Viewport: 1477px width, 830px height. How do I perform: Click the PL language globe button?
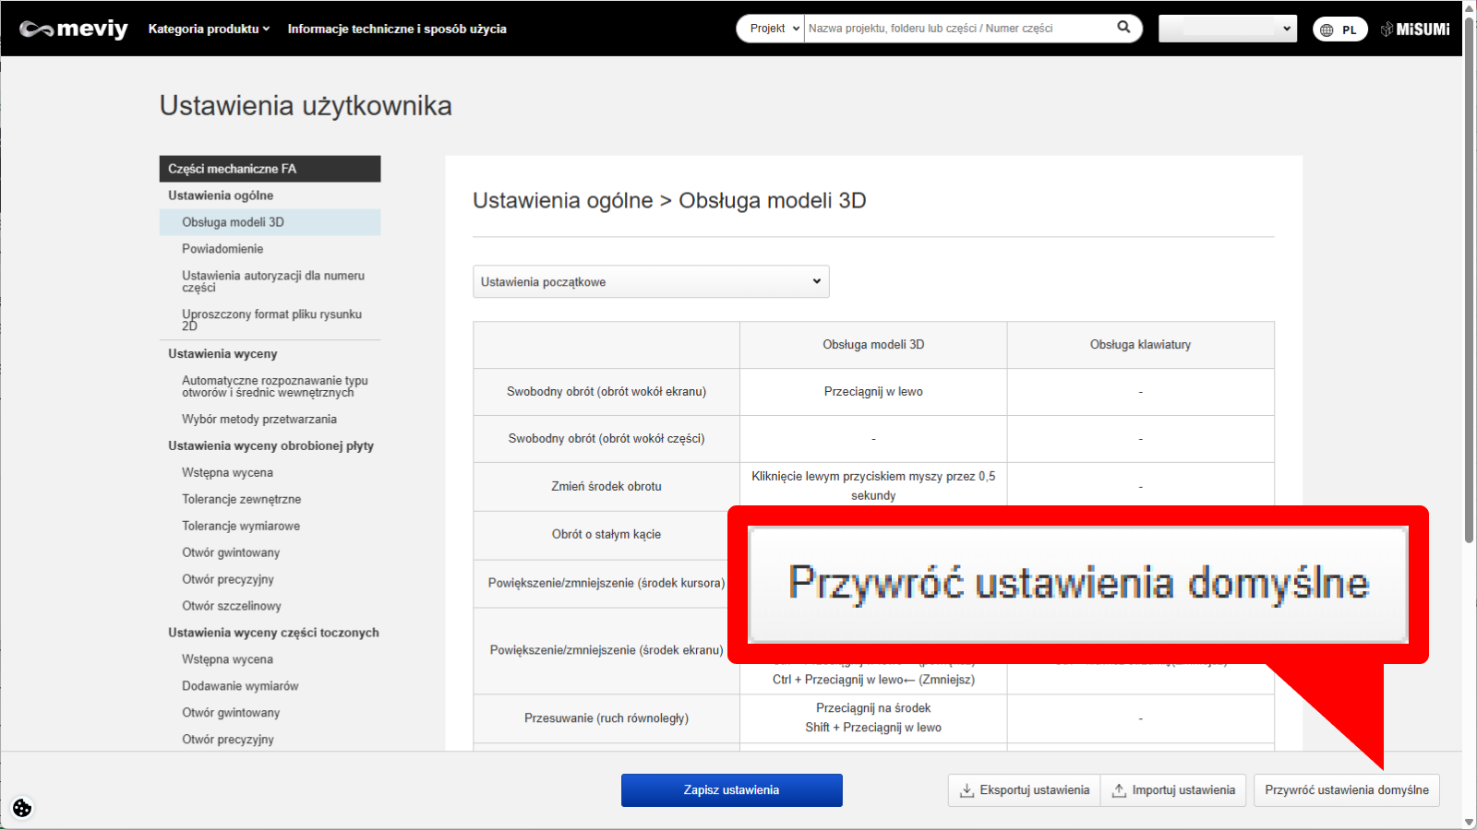pos(1339,30)
